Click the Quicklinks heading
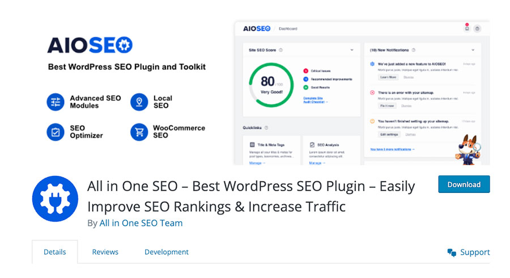This screenshot has width=510, height=278. coord(252,128)
